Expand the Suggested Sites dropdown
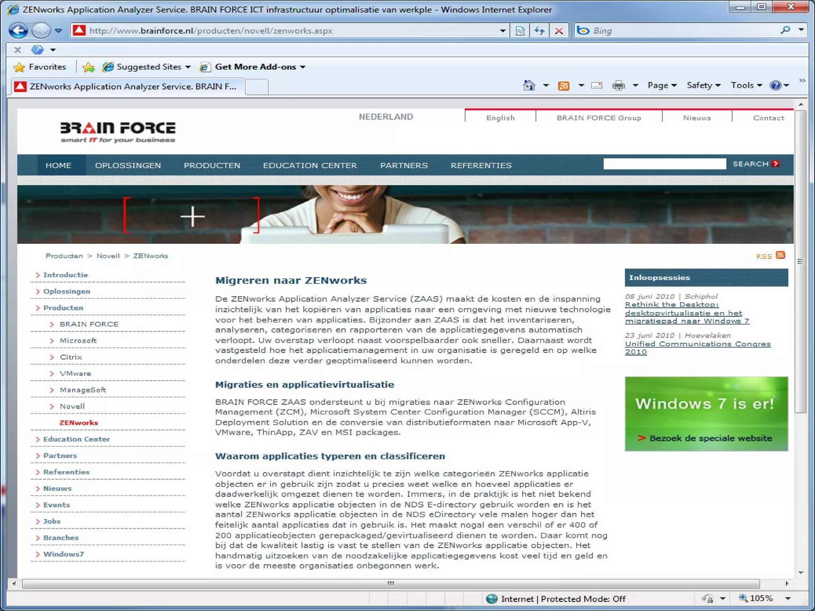The width and height of the screenshot is (815, 611). (x=188, y=67)
